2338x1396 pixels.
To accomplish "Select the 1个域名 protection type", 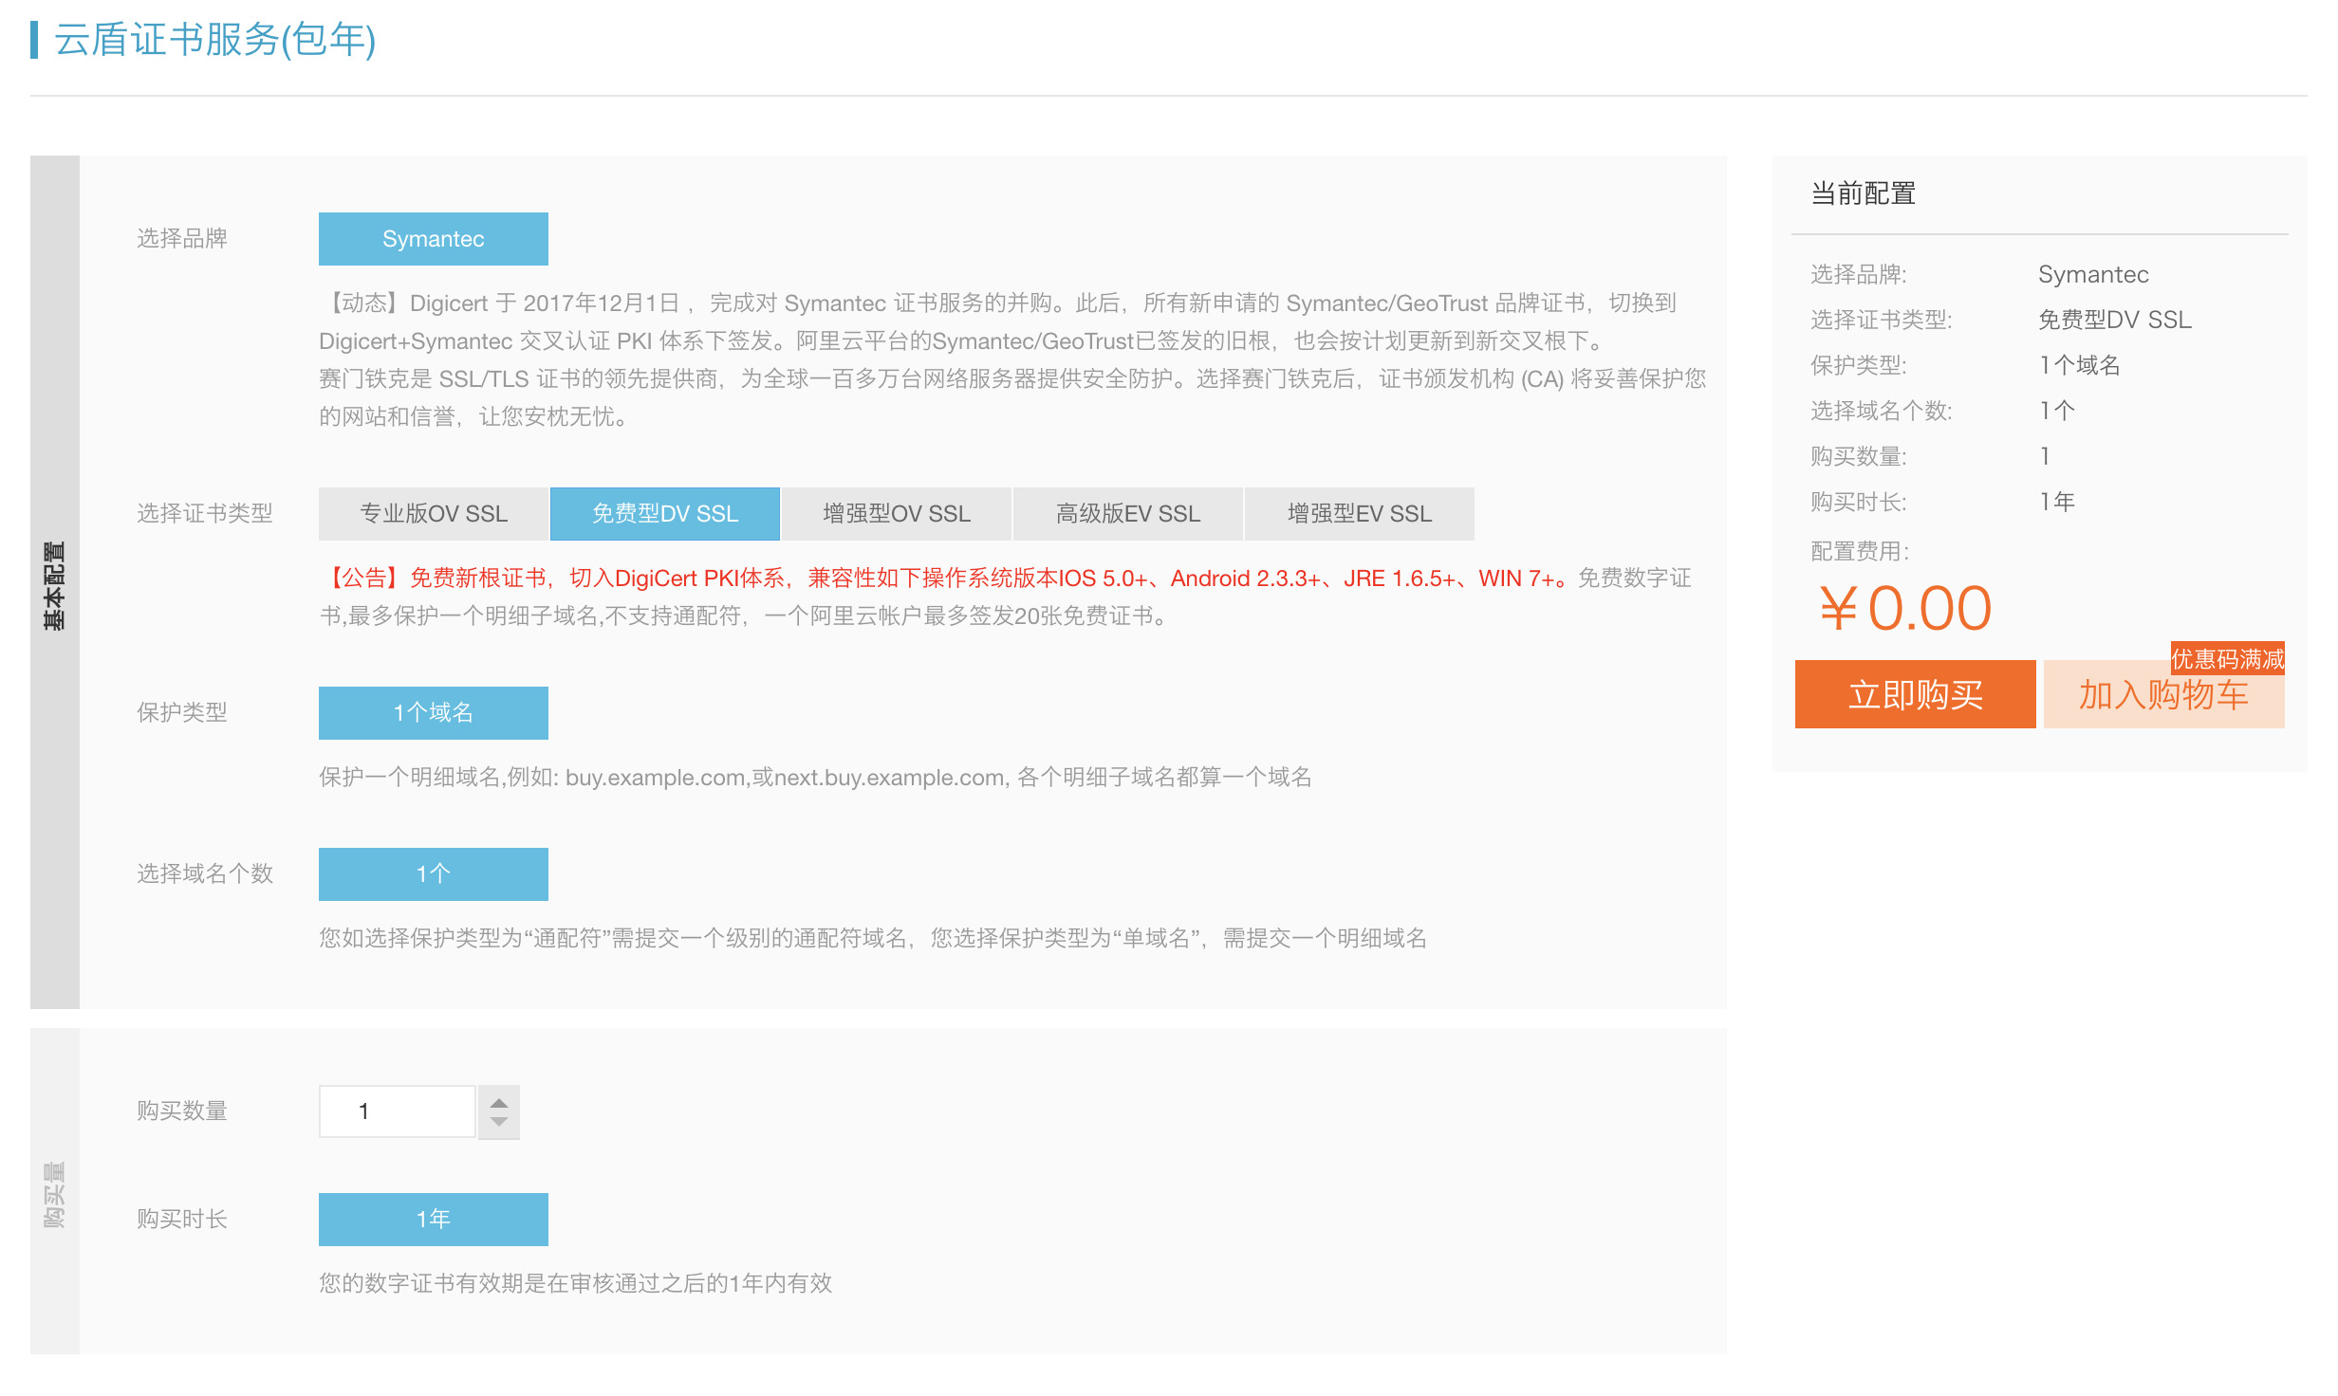I will [x=433, y=711].
